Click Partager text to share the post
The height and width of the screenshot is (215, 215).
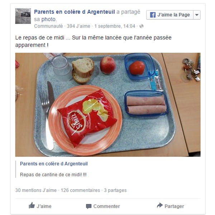[x=174, y=206]
